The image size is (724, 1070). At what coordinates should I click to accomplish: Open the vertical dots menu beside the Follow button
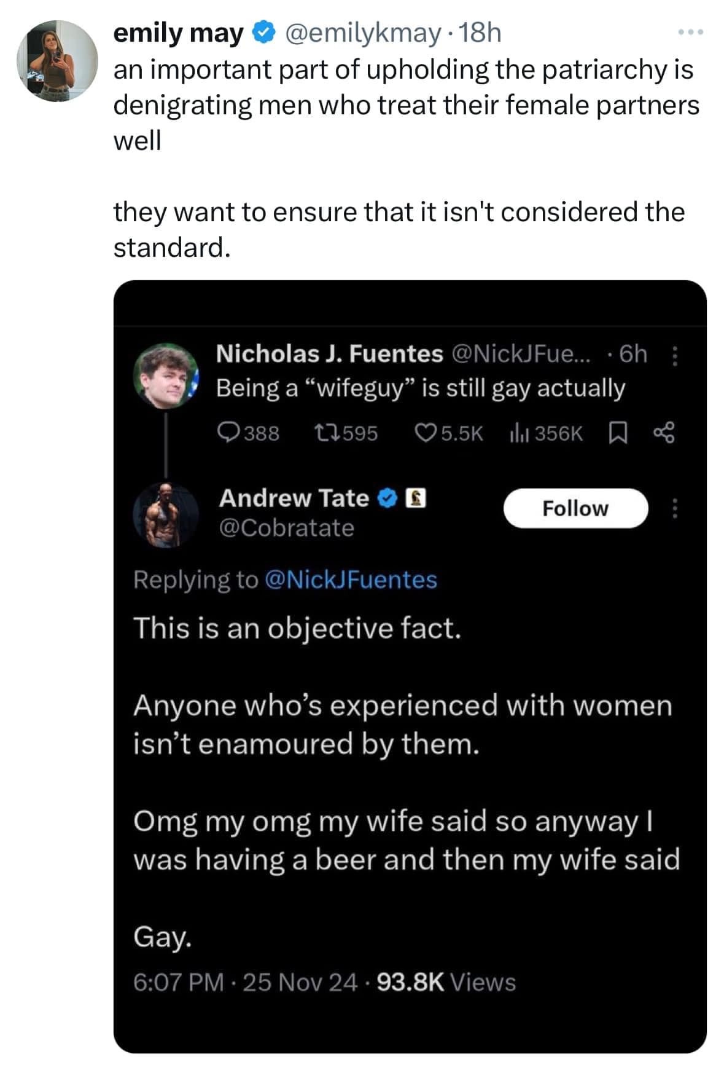(x=675, y=508)
